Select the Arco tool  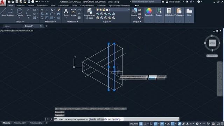click(29, 13)
